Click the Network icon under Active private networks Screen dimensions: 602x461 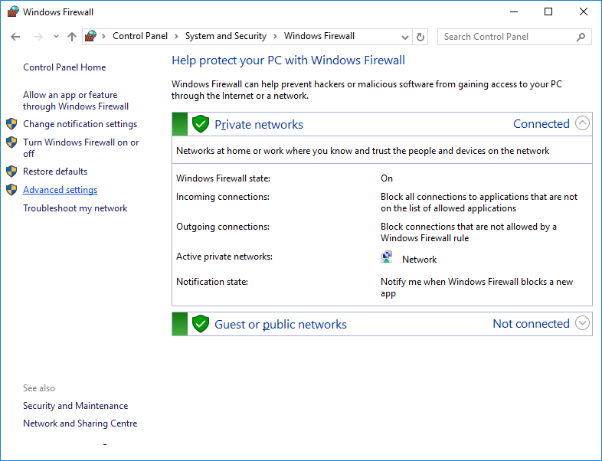388,258
